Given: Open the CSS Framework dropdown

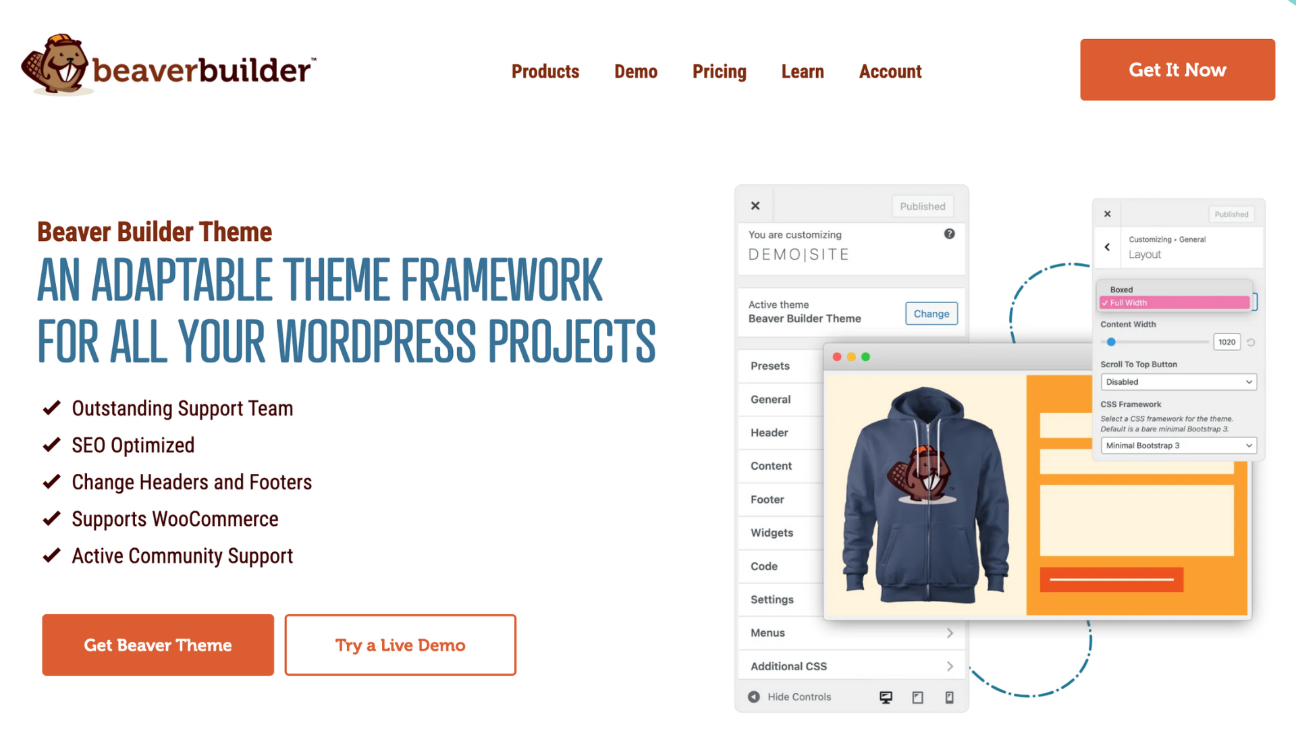Looking at the screenshot, I should point(1177,445).
